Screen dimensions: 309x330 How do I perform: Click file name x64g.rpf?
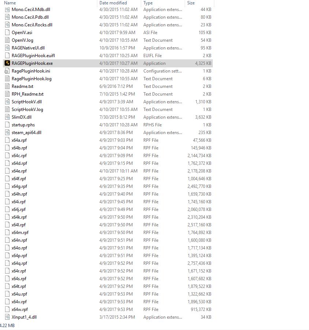[19, 186]
